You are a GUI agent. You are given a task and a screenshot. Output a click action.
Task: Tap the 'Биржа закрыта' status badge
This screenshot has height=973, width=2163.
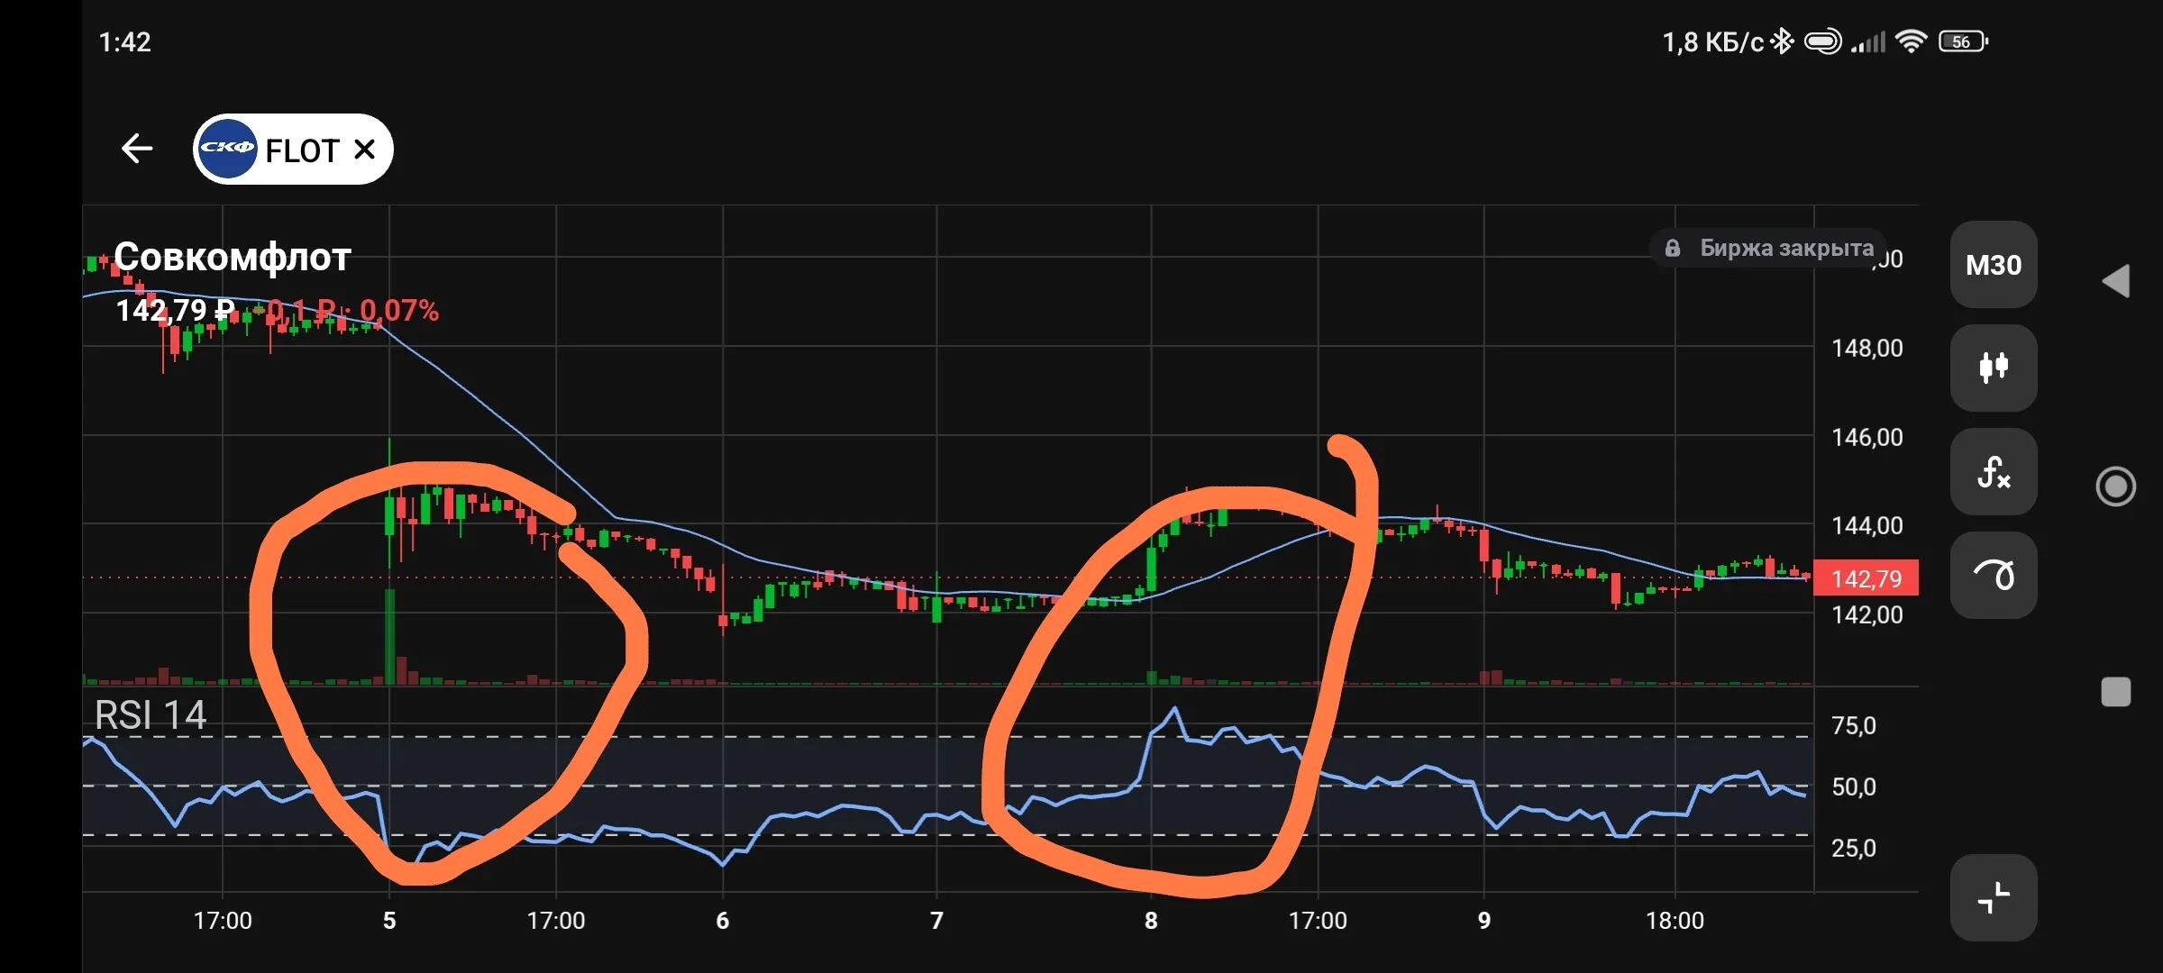1768,248
